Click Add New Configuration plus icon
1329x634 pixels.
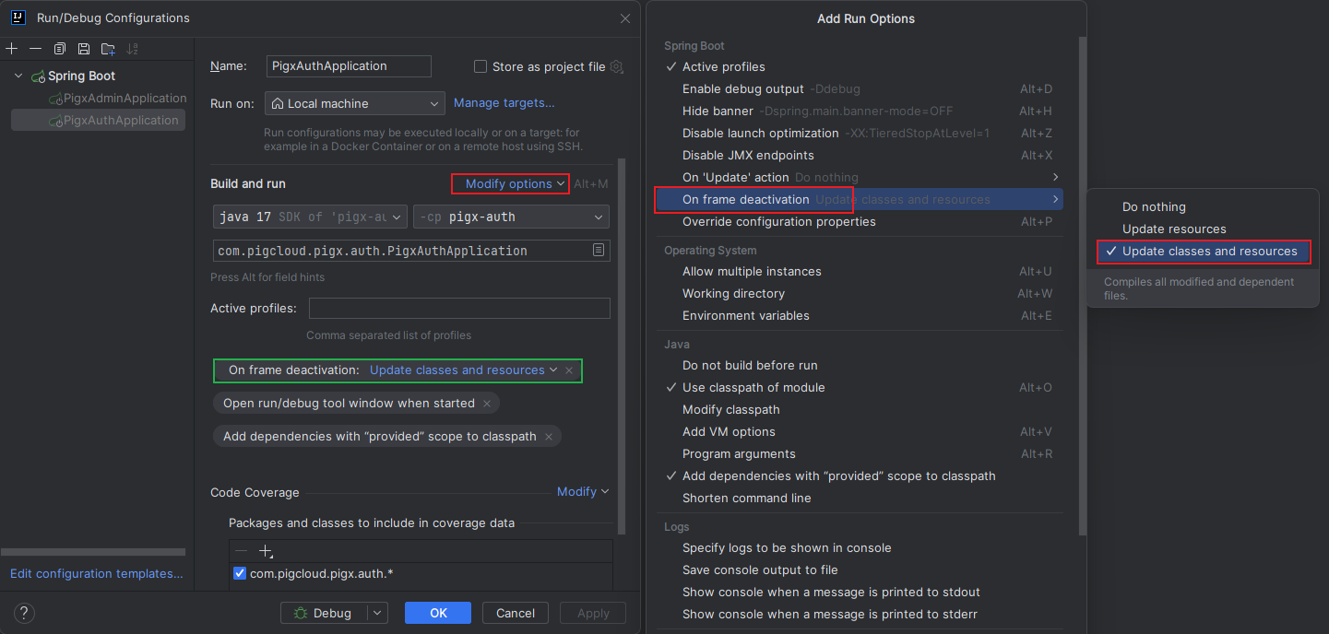[x=12, y=48]
